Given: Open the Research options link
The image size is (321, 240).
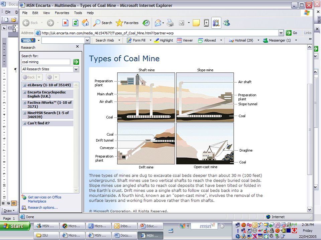Looking at the screenshot, I should pos(43,208).
